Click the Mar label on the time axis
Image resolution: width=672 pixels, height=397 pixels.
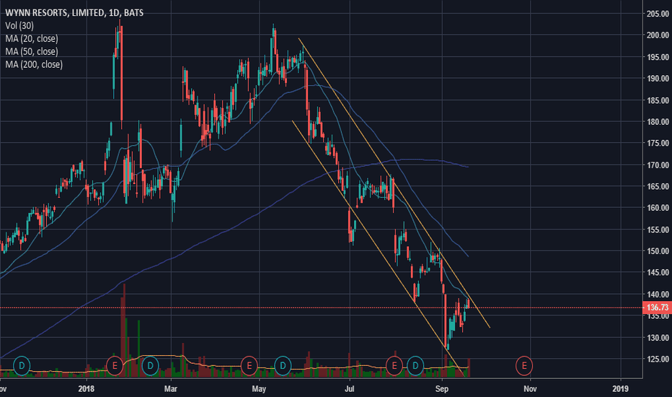tap(171, 389)
